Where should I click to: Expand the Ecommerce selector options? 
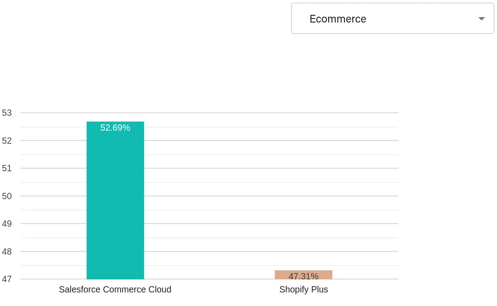tap(392, 18)
